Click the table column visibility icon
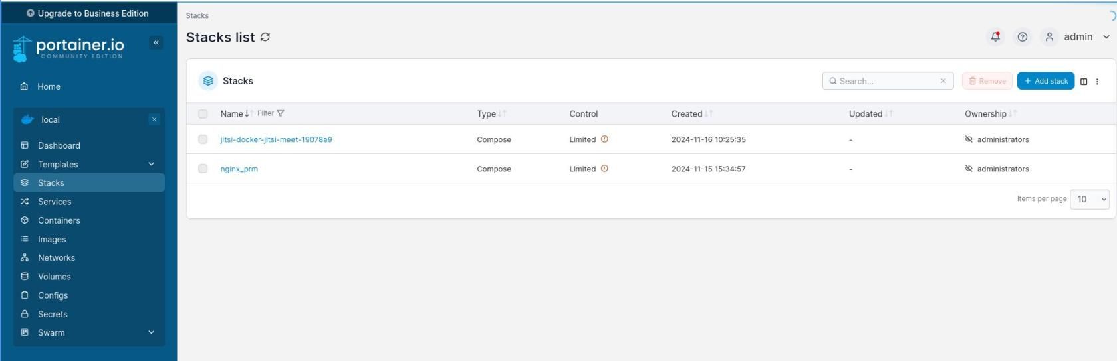This screenshot has height=361, width=1117. [x=1084, y=82]
